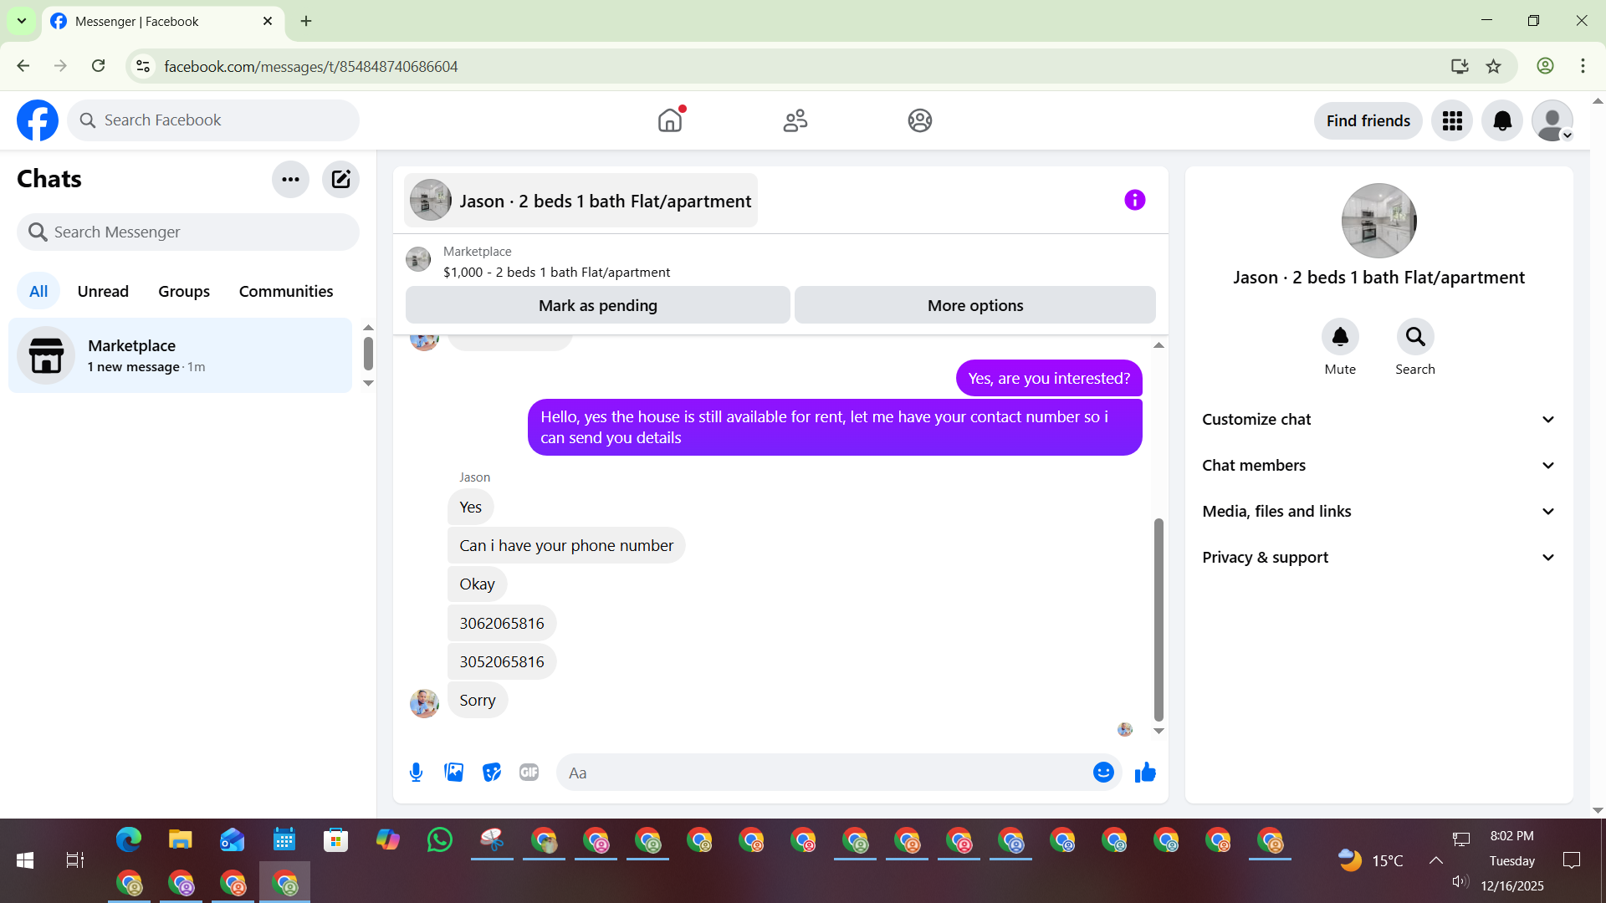The height and width of the screenshot is (903, 1606).
Task: Open the Friends icon in top navigation
Action: coord(795,120)
